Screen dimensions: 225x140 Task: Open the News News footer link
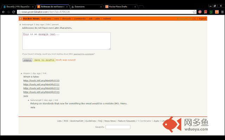point(110,121)
